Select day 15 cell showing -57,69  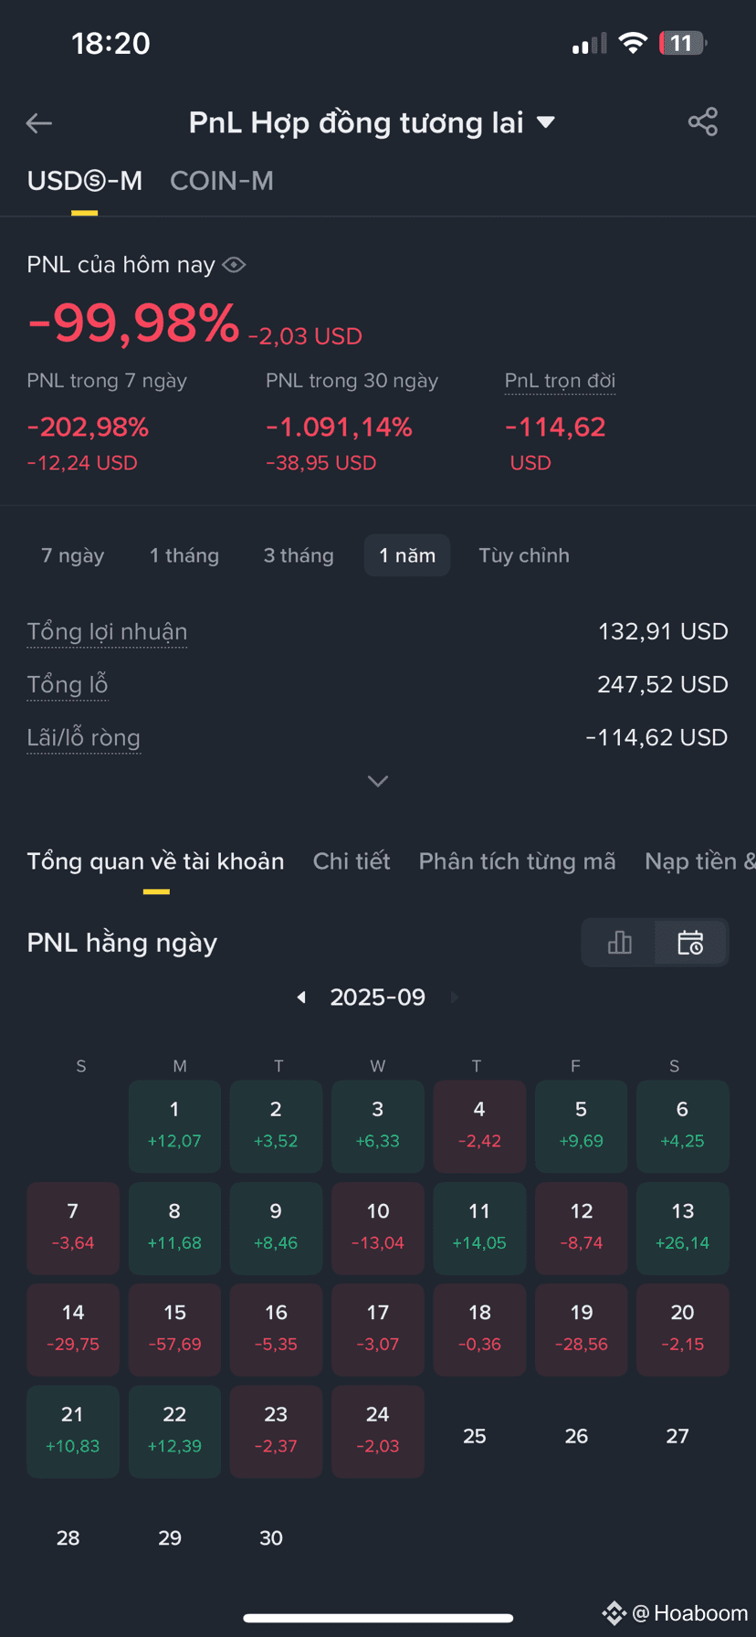[174, 1329]
